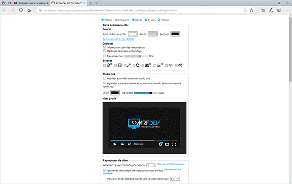Click the speedometer playback speed icon
This screenshot has width=292, height=184.
(x=147, y=65)
